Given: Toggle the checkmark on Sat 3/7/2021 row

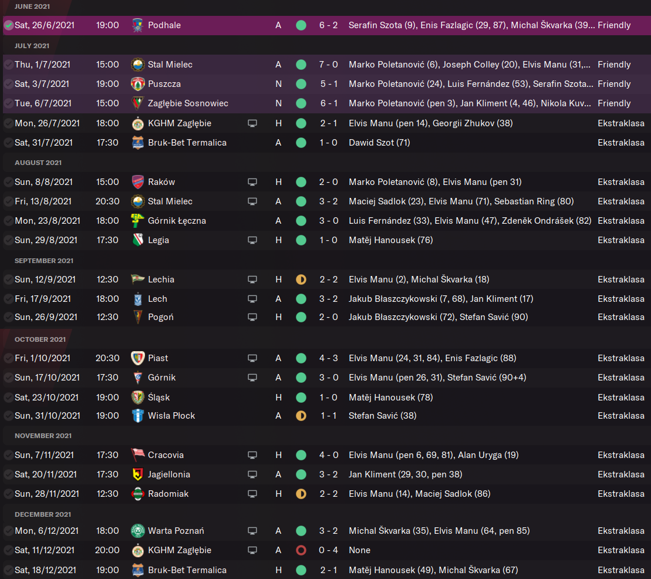Looking at the screenshot, I should tap(8, 84).
